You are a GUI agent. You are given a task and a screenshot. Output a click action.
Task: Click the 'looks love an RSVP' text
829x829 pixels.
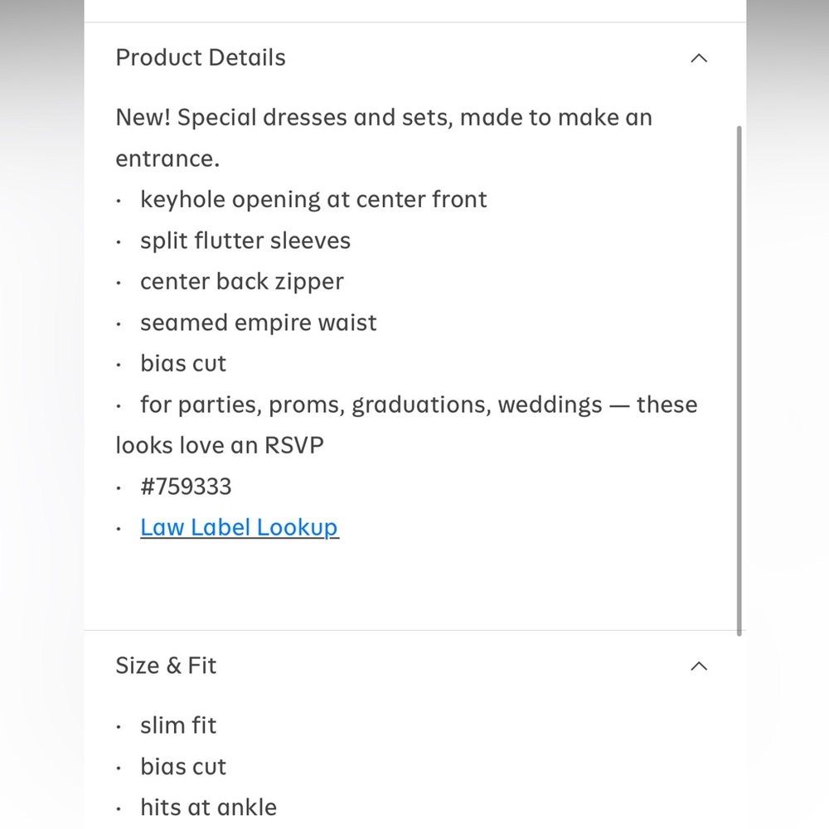pyautogui.click(x=220, y=446)
